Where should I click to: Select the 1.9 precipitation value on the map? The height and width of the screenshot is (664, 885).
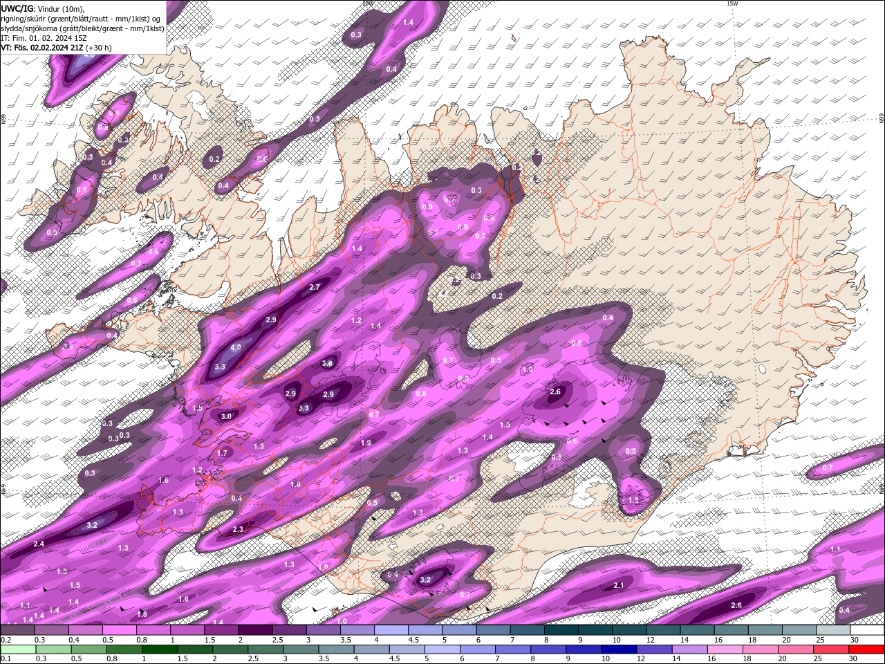[366, 443]
